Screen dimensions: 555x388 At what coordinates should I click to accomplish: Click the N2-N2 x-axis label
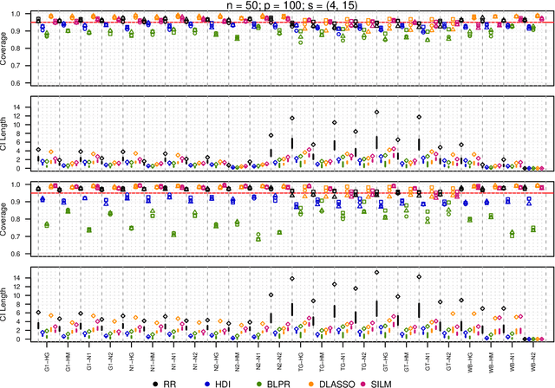click(x=278, y=358)
